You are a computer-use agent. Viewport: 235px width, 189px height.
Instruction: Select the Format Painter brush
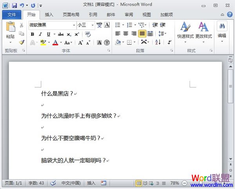point(22,42)
